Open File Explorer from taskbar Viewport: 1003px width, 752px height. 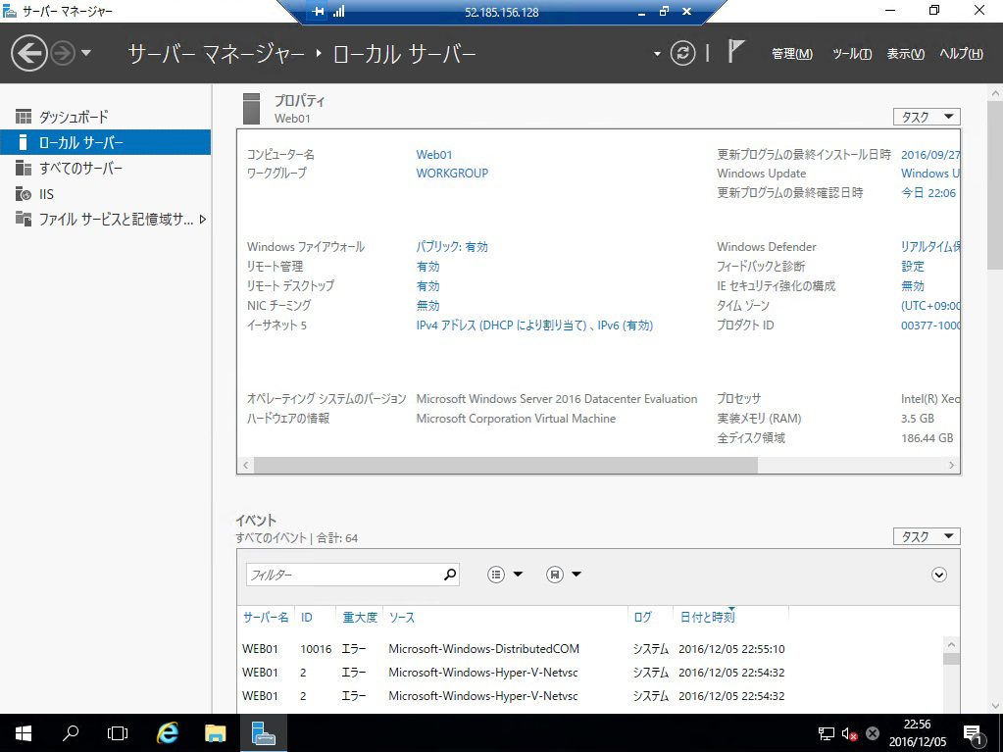[x=215, y=732]
